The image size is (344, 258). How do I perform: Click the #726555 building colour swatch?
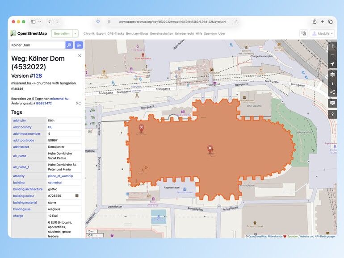pyautogui.click(x=77, y=196)
